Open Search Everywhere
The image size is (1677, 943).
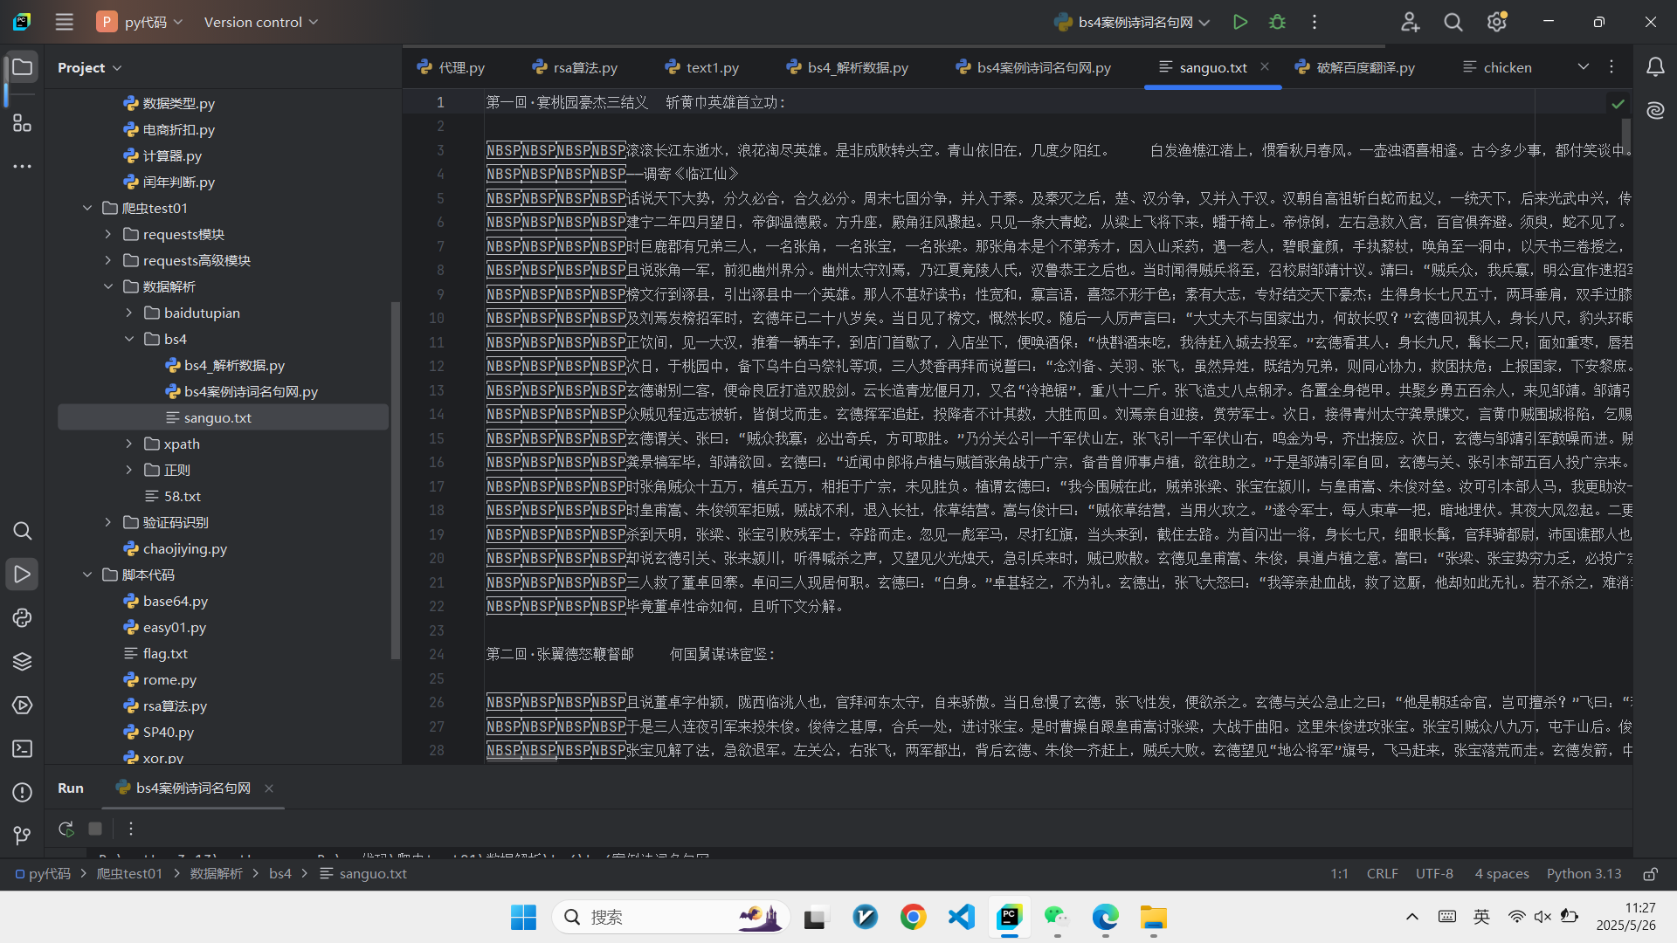(x=1453, y=22)
